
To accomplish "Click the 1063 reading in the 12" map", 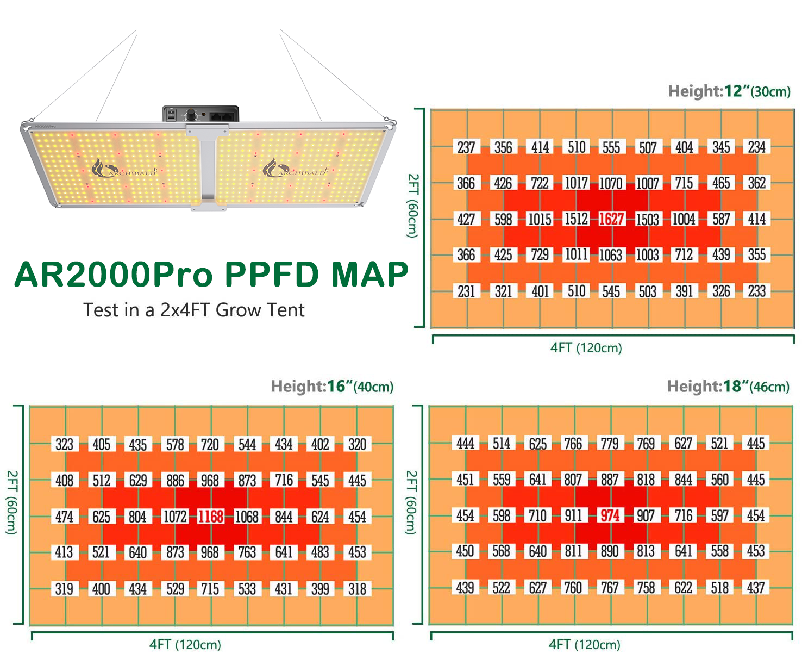I will click(611, 255).
